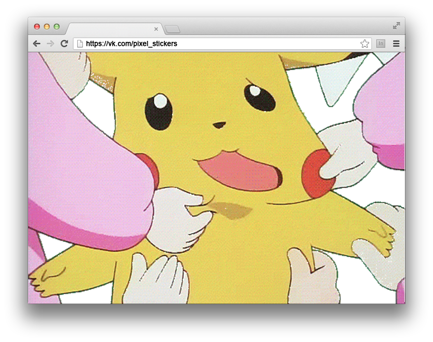Click the vk.com/pixel_stickers address field
This screenshot has width=433, height=342.
coord(222,44)
